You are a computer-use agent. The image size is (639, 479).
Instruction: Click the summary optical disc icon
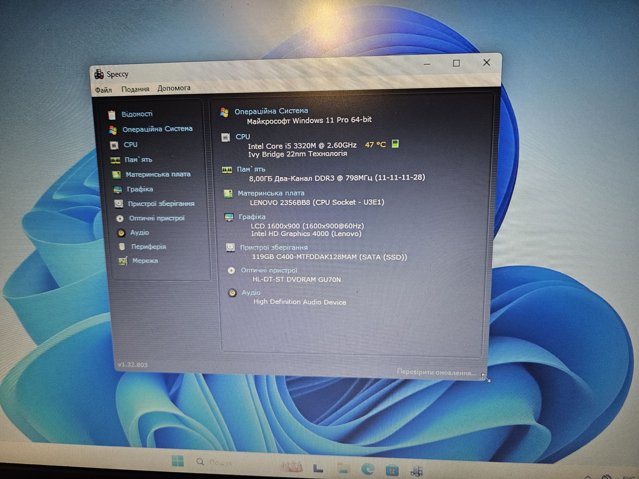pos(231,271)
